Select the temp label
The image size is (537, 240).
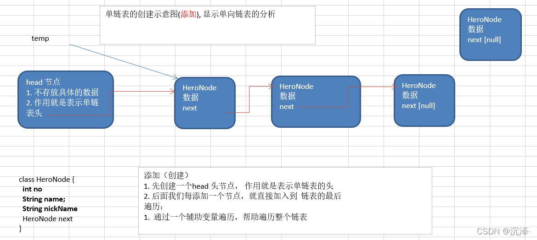[x=40, y=38]
